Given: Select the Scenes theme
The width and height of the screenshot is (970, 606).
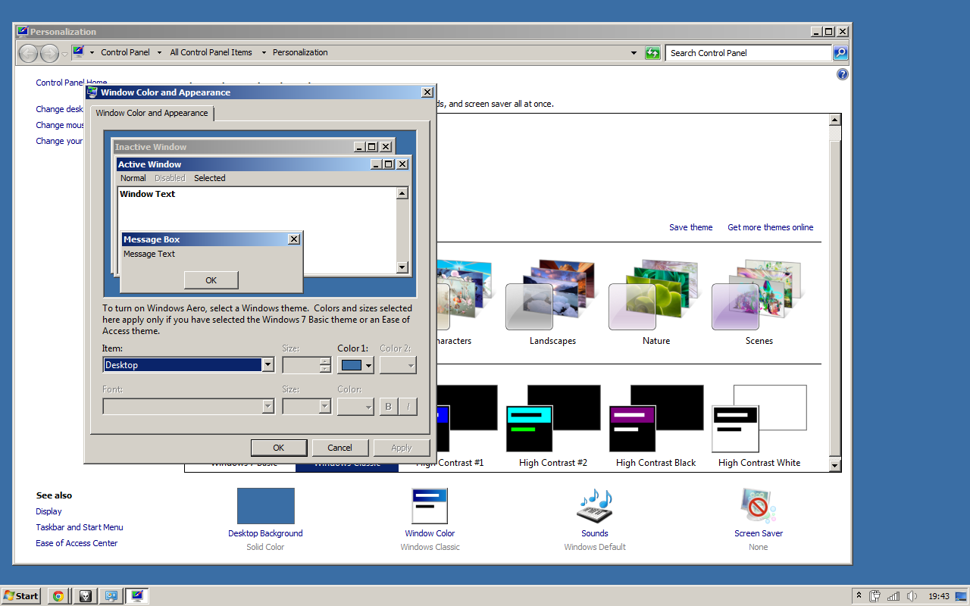Looking at the screenshot, I should (x=759, y=301).
